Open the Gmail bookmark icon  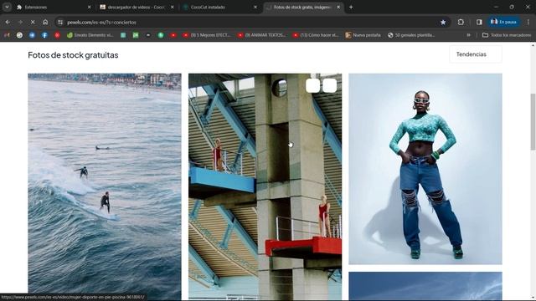pyautogui.click(x=7, y=35)
